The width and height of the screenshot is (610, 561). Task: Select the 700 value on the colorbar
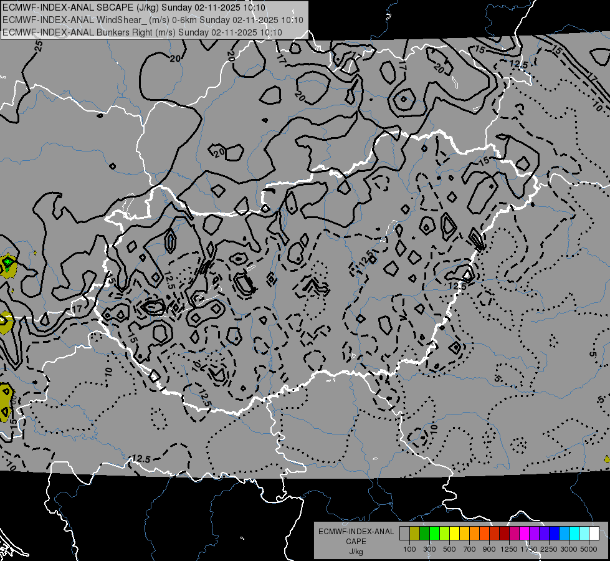[470, 549]
